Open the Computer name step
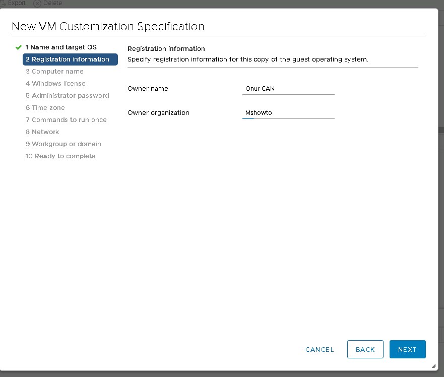The image size is (444, 377). (54, 72)
